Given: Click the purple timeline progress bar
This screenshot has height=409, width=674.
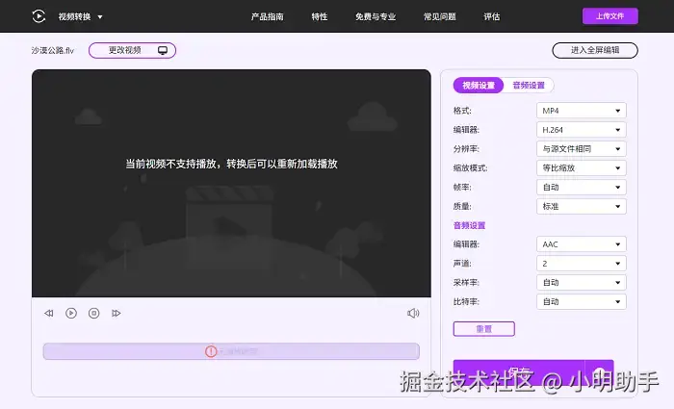Looking at the screenshot, I should (x=231, y=351).
